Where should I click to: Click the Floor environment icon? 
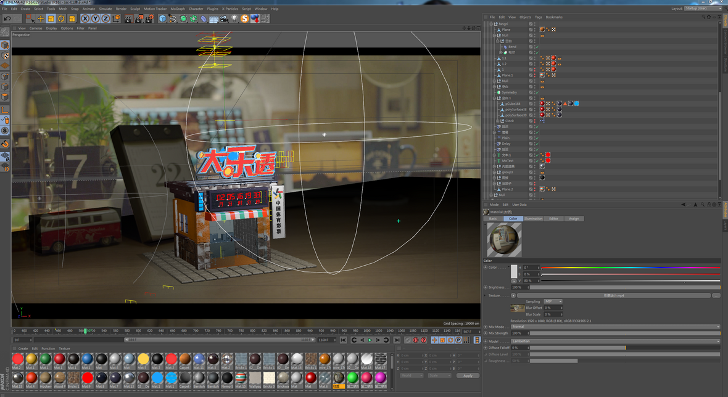pyautogui.click(x=213, y=18)
